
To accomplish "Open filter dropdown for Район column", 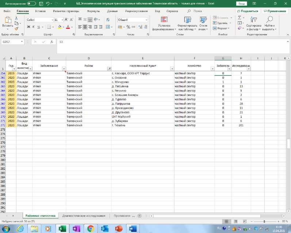I will (x=109, y=69).
